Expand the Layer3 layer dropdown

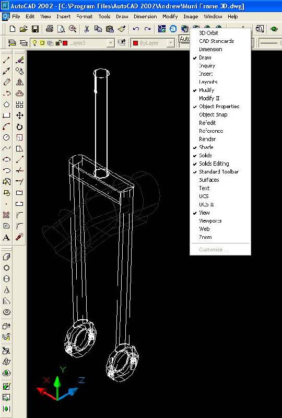point(110,43)
